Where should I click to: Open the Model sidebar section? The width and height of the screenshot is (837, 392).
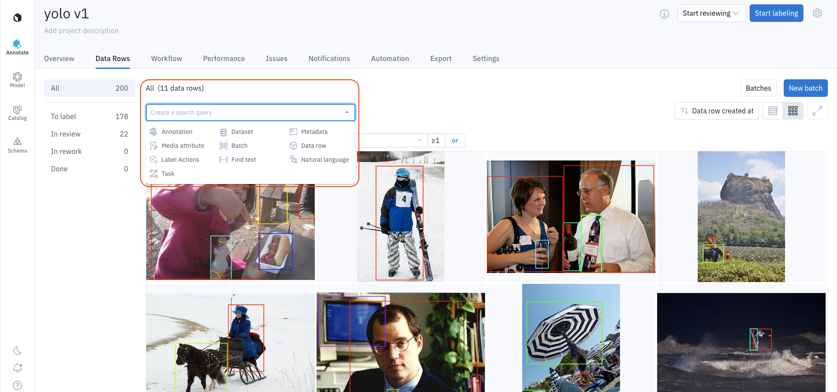[x=17, y=80]
